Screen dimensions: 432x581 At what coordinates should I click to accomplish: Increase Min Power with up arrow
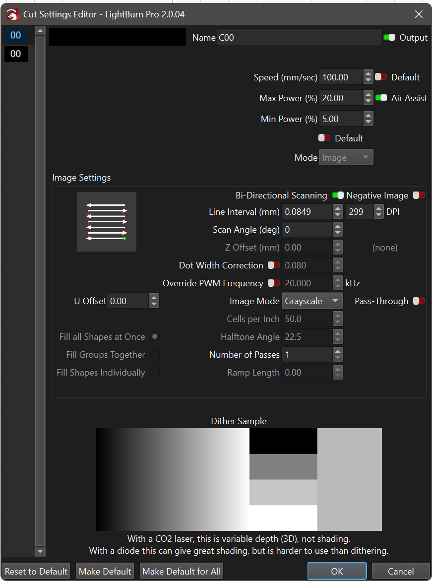368,116
